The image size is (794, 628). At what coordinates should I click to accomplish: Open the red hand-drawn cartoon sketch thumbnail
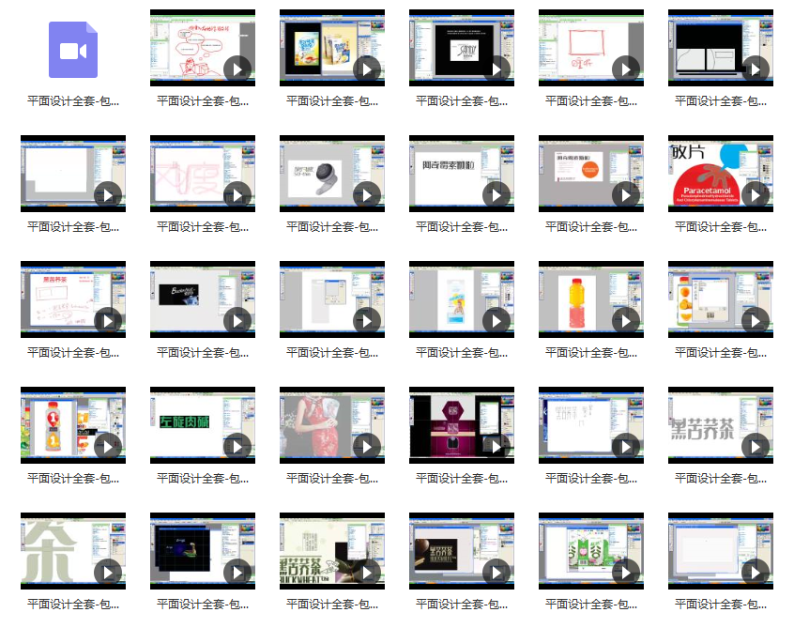pyautogui.click(x=202, y=48)
